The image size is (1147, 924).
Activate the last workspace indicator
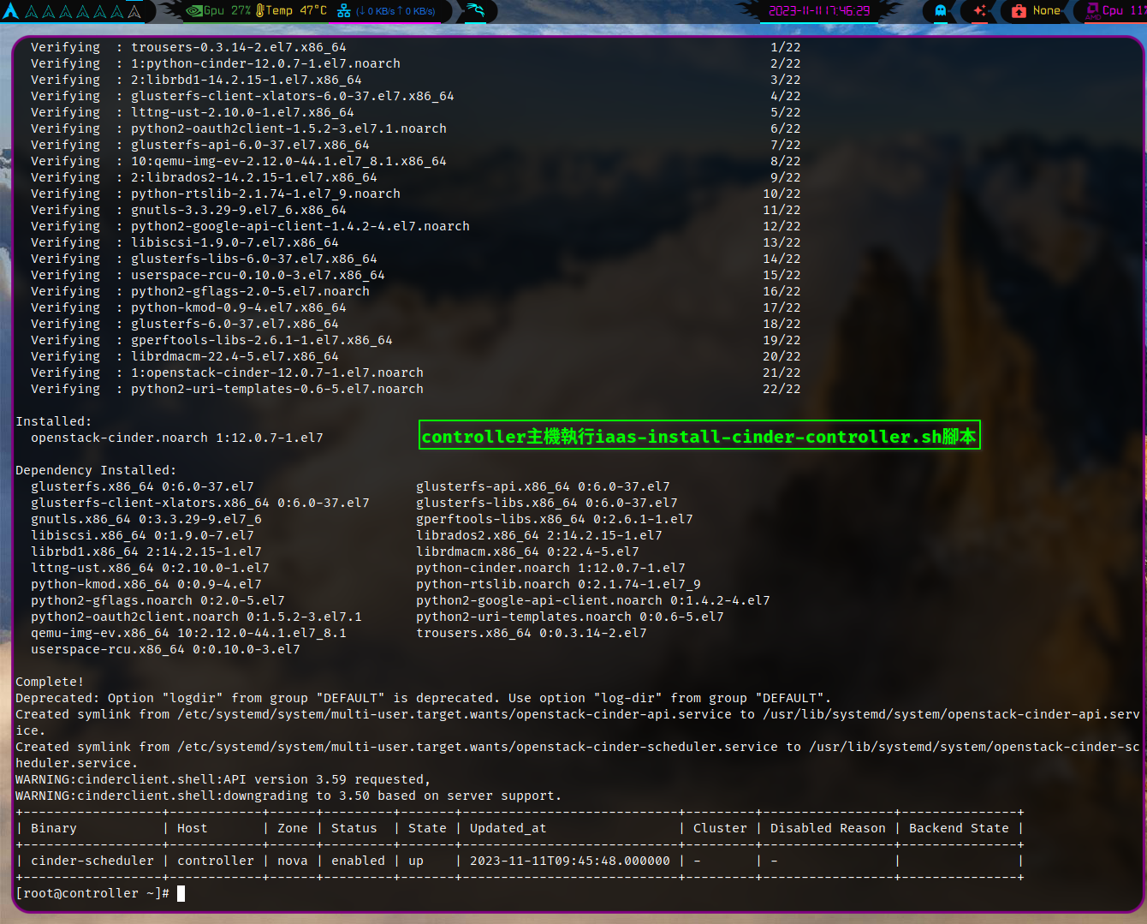(x=135, y=11)
